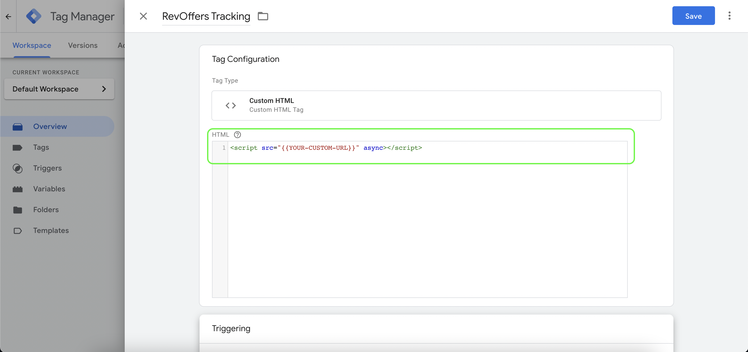Click the HTML help question mark icon
Viewport: 748px width, 352px height.
tap(237, 135)
